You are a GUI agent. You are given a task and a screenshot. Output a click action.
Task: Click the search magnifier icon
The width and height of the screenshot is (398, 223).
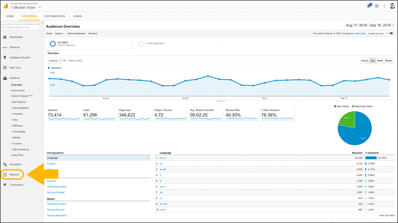point(5,27)
